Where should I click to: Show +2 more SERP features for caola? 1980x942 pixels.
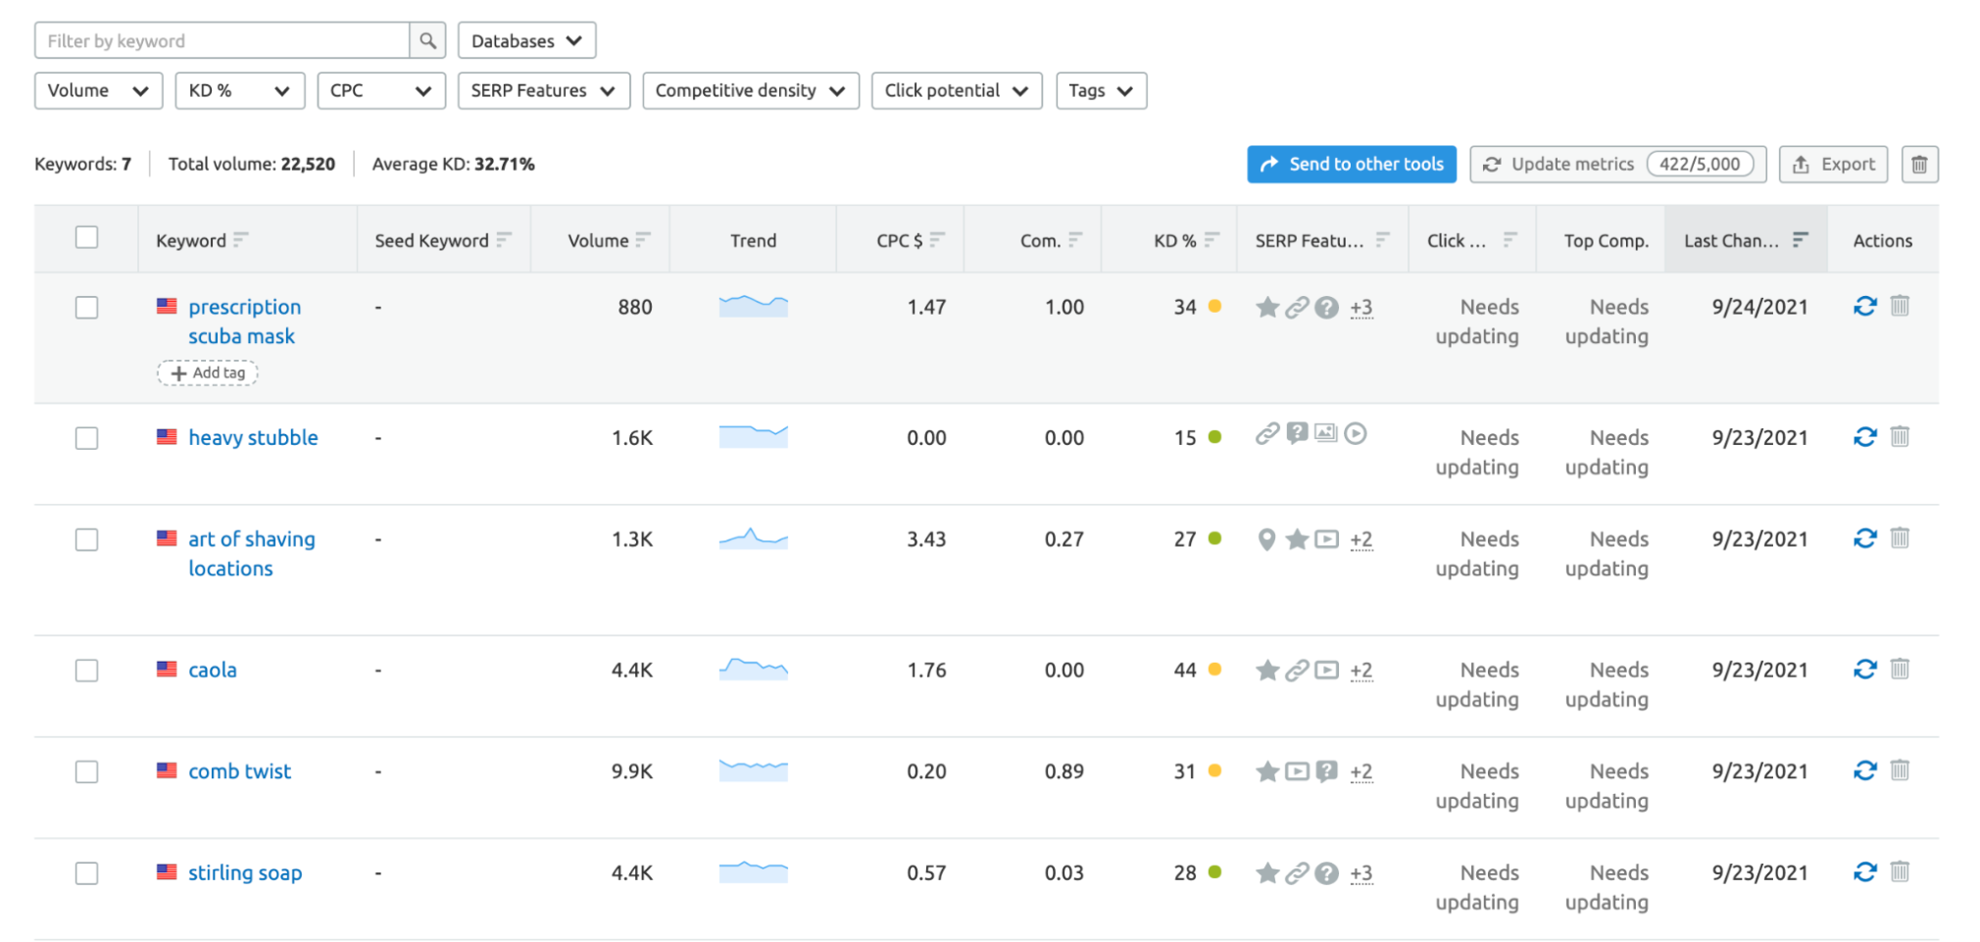pyautogui.click(x=1361, y=670)
